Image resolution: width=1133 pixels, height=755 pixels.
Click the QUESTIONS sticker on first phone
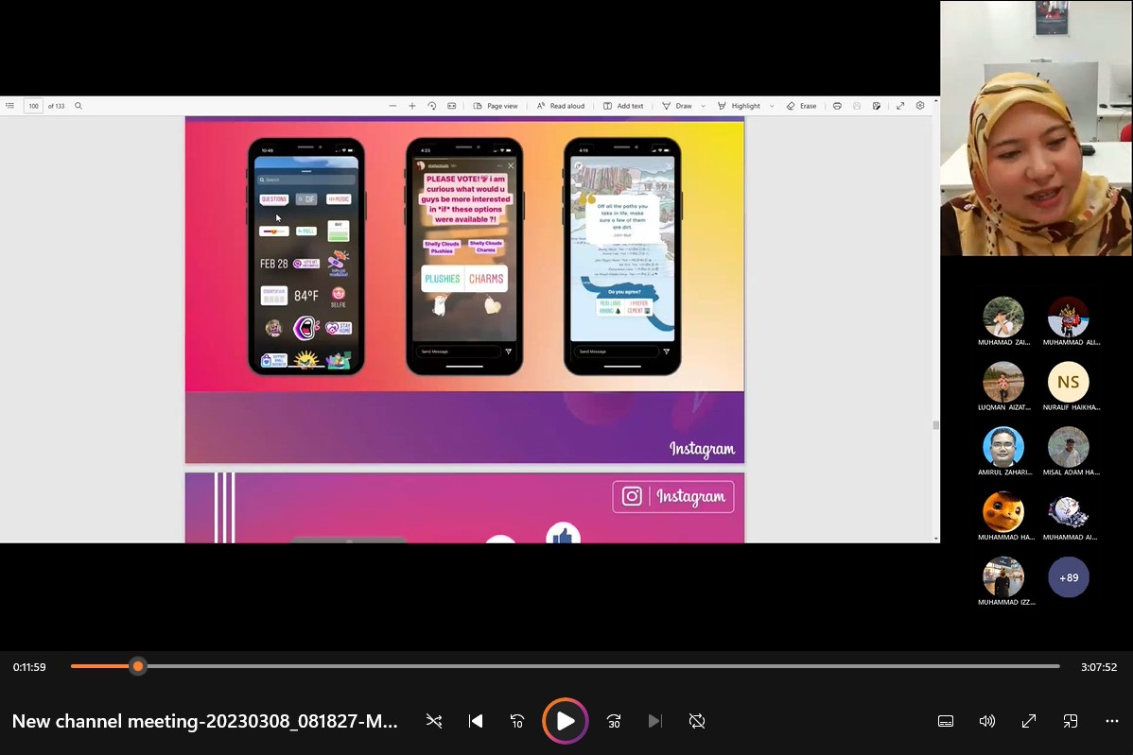(274, 199)
